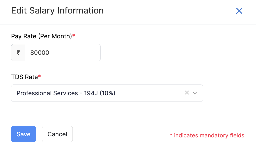Screen dimensions: 256x149
Task: Click the Pay Rate (Per Month) label
Action: pyautogui.click(x=41, y=36)
